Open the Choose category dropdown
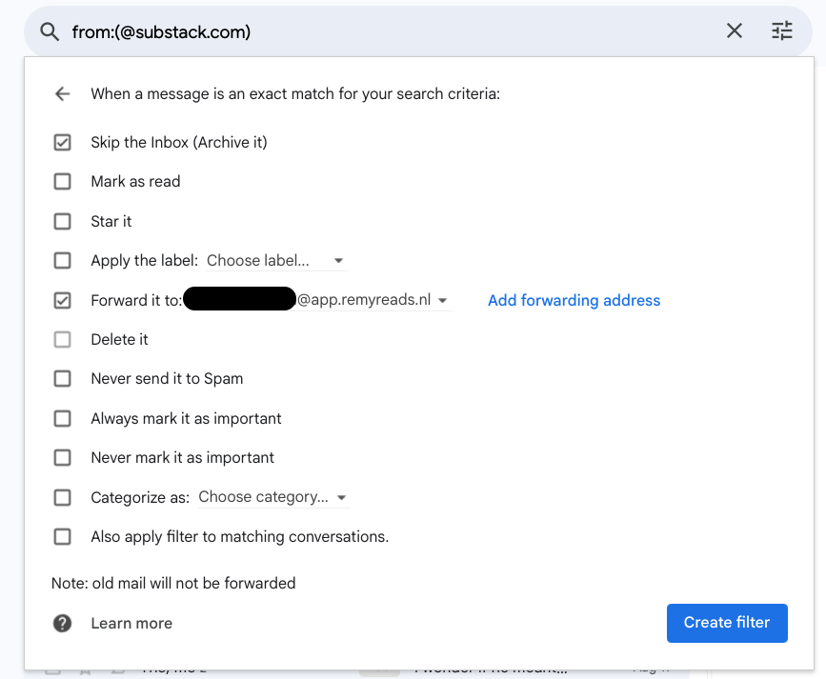This screenshot has height=679, width=826. [x=273, y=497]
